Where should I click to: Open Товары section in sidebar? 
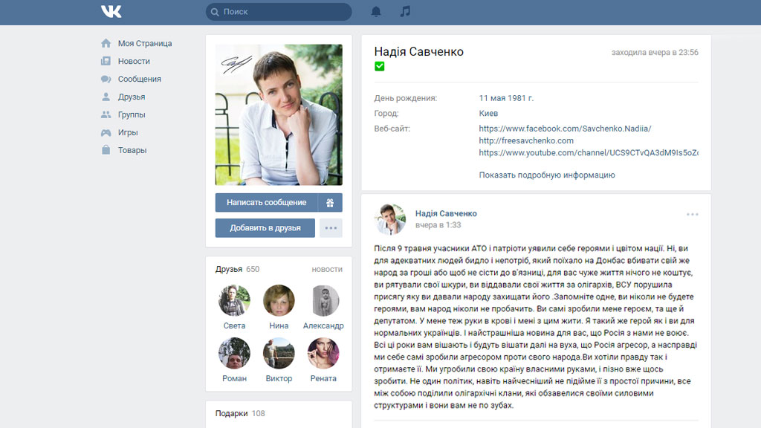132,150
